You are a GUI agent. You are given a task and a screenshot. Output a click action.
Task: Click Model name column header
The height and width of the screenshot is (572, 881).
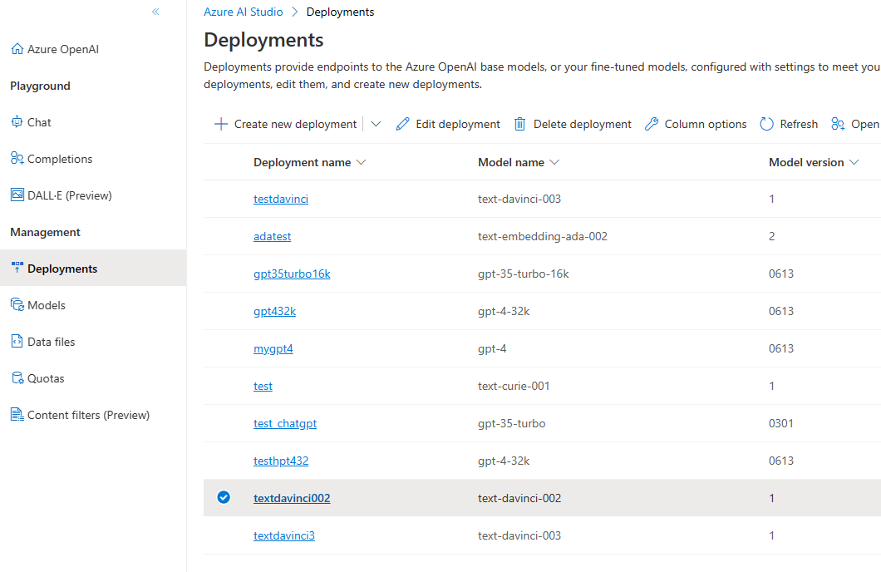tap(511, 162)
